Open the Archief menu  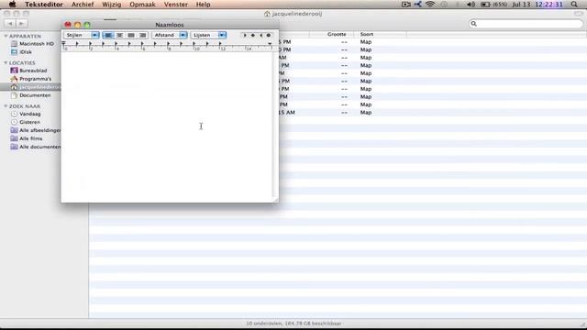pyautogui.click(x=83, y=5)
